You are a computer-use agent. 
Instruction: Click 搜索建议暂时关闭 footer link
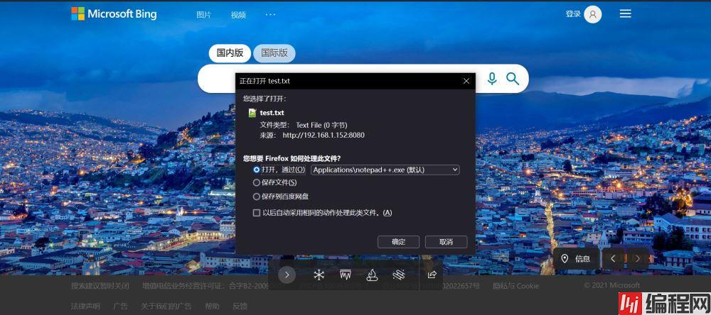click(100, 286)
